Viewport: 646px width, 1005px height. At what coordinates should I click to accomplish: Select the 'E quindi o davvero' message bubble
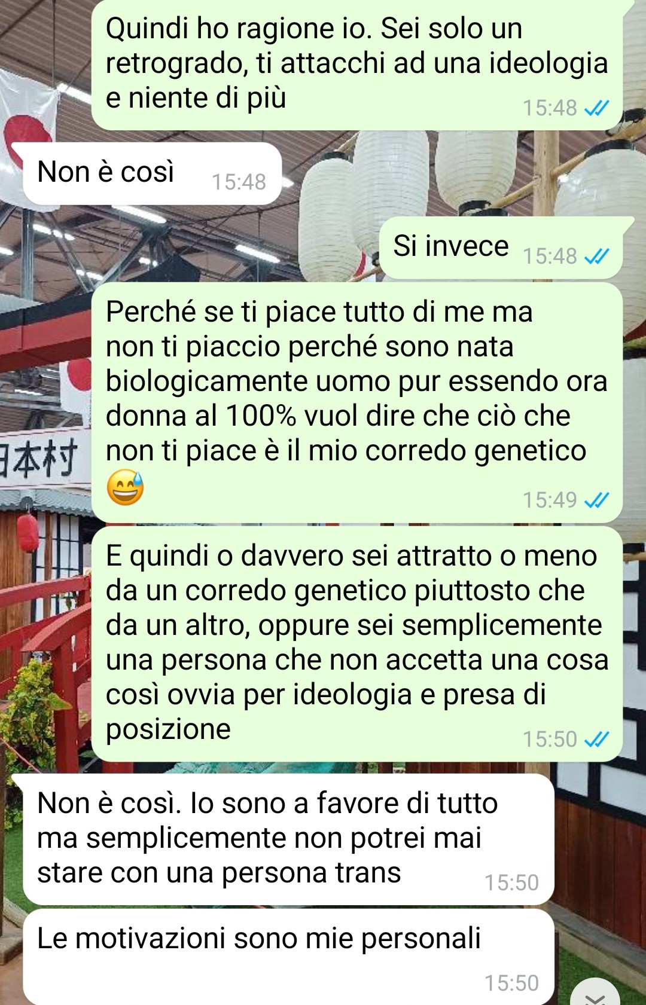[357, 644]
